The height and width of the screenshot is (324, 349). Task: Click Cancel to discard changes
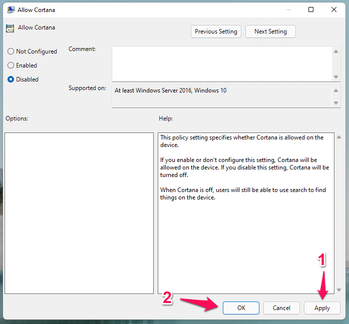(x=281, y=308)
